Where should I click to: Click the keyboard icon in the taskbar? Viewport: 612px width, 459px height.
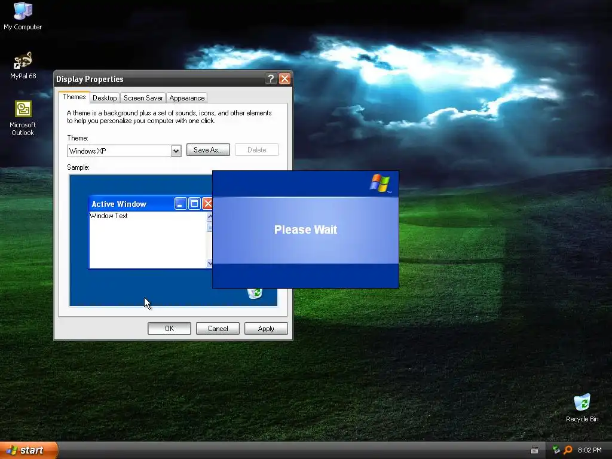pos(534,451)
